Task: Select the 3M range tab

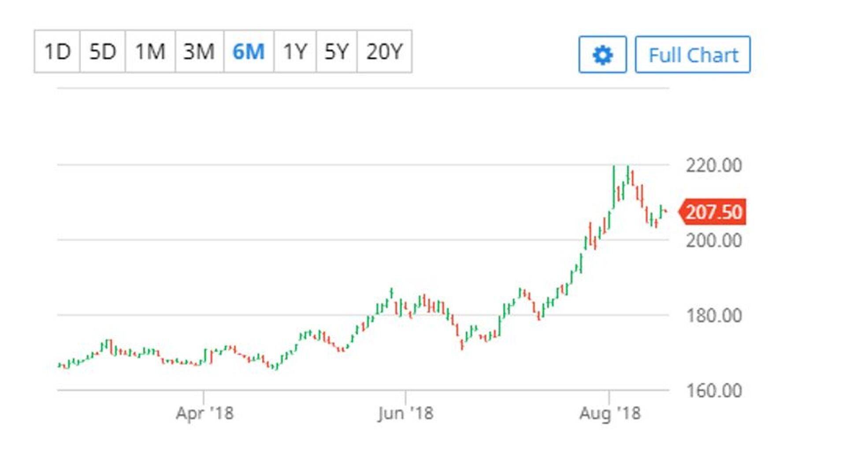Action: pyautogui.click(x=199, y=52)
